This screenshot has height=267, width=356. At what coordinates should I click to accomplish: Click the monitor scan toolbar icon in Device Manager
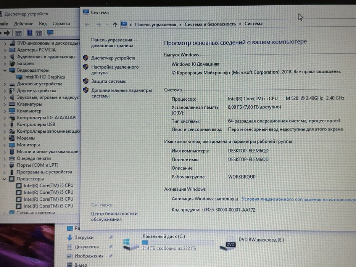[x=50, y=33]
